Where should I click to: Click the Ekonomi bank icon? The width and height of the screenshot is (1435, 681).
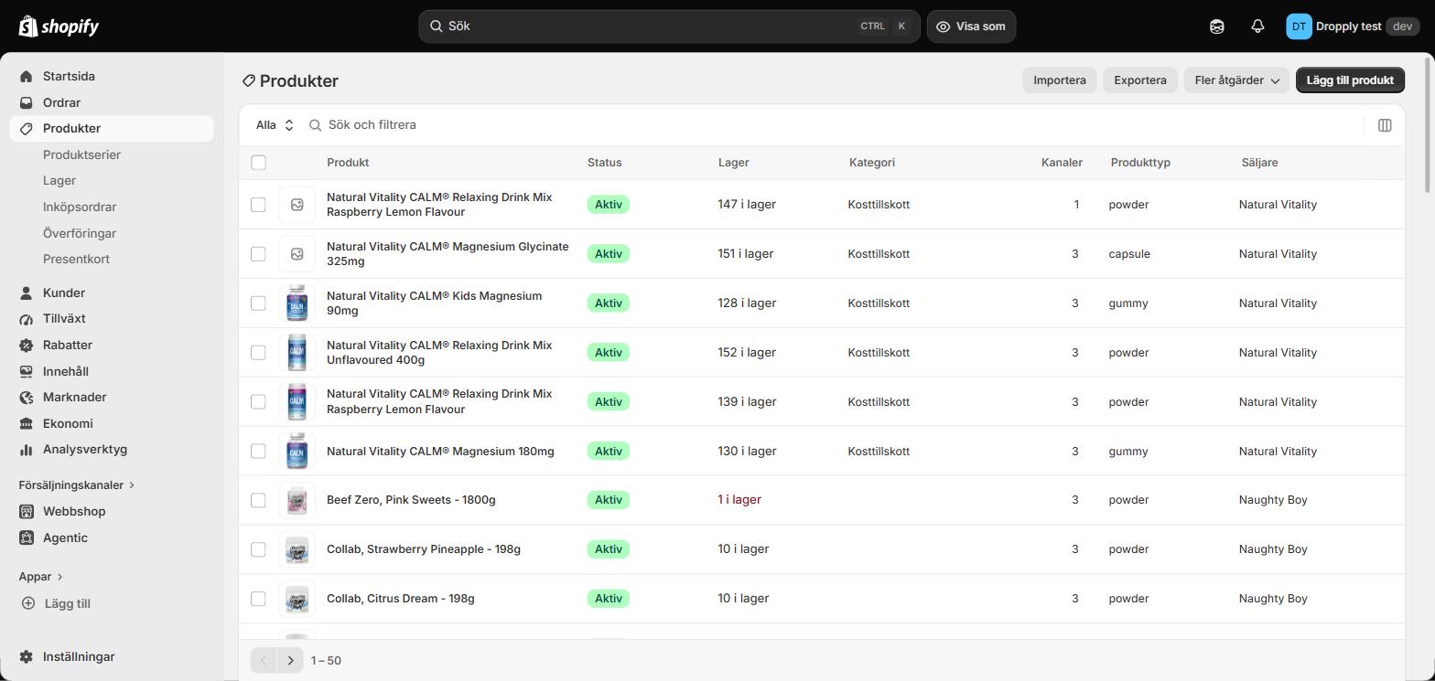click(x=27, y=424)
